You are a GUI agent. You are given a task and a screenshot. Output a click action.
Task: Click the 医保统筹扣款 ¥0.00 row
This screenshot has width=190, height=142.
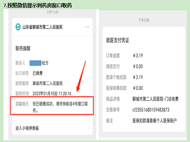(124, 88)
